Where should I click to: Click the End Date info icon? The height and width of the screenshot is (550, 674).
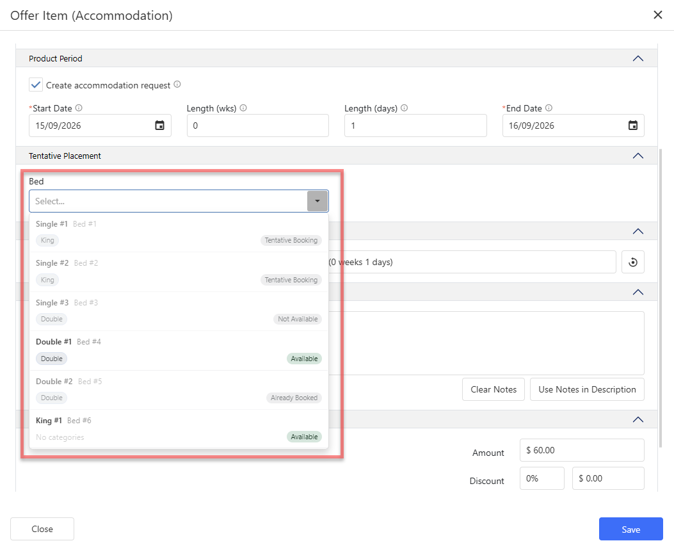click(x=549, y=108)
